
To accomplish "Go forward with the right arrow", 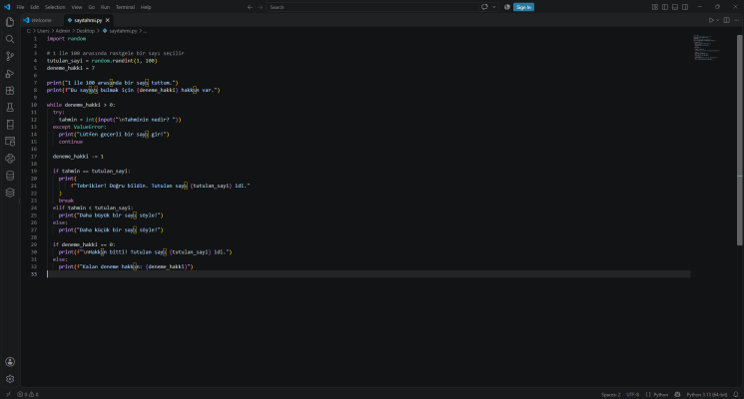I will (260, 7).
